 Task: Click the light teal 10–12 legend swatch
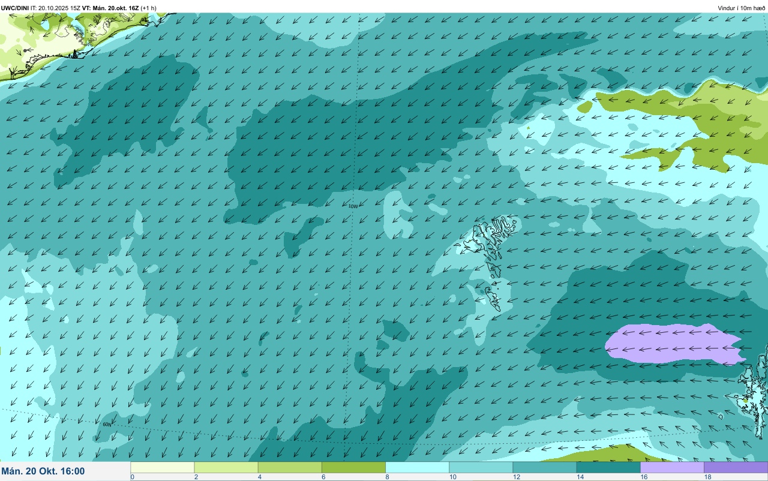[481, 467]
